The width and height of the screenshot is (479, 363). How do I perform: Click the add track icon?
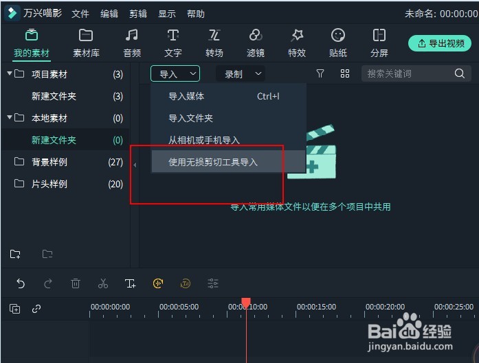click(x=14, y=309)
